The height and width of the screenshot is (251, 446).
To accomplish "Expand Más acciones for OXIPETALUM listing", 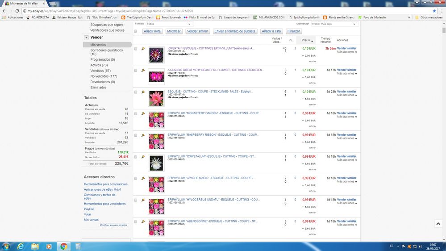I will coord(347,160).
